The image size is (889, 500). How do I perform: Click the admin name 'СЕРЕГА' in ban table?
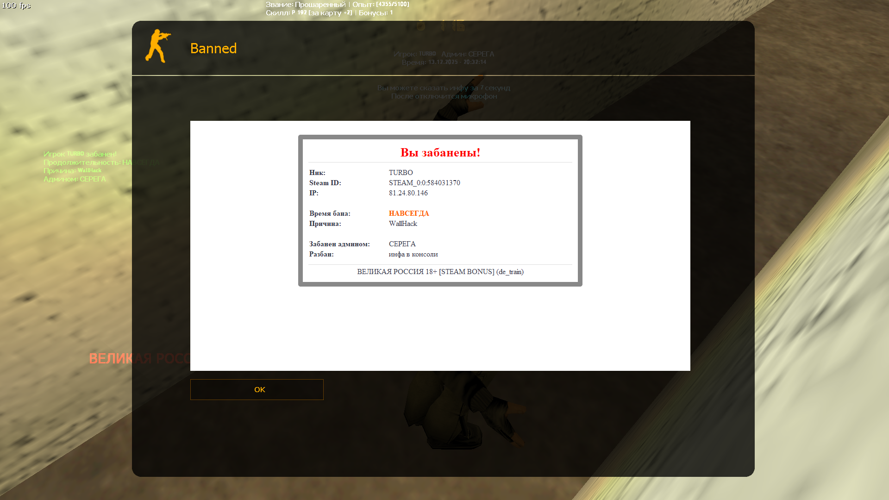point(402,244)
